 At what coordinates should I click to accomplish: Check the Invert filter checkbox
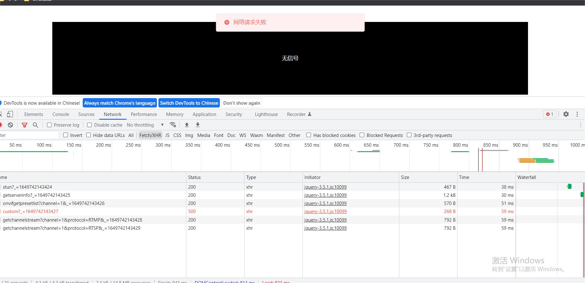click(x=65, y=135)
